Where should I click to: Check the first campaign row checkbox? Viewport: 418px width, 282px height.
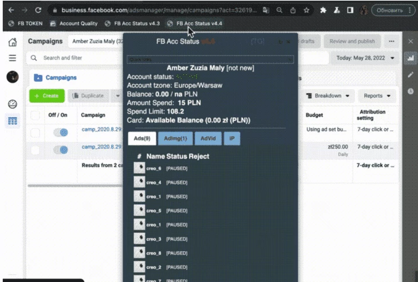coord(35,133)
